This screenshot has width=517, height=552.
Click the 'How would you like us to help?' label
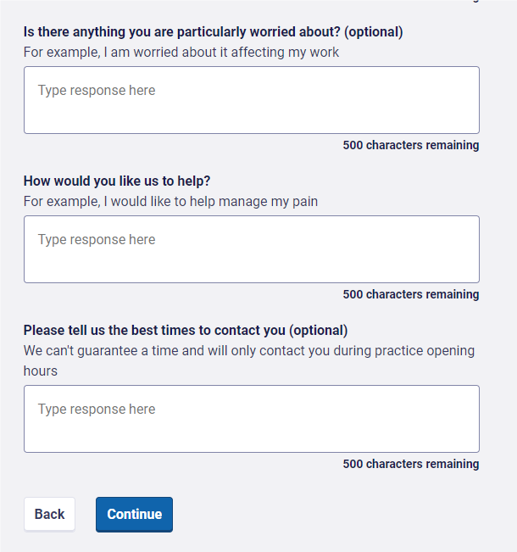pyautogui.click(x=117, y=181)
